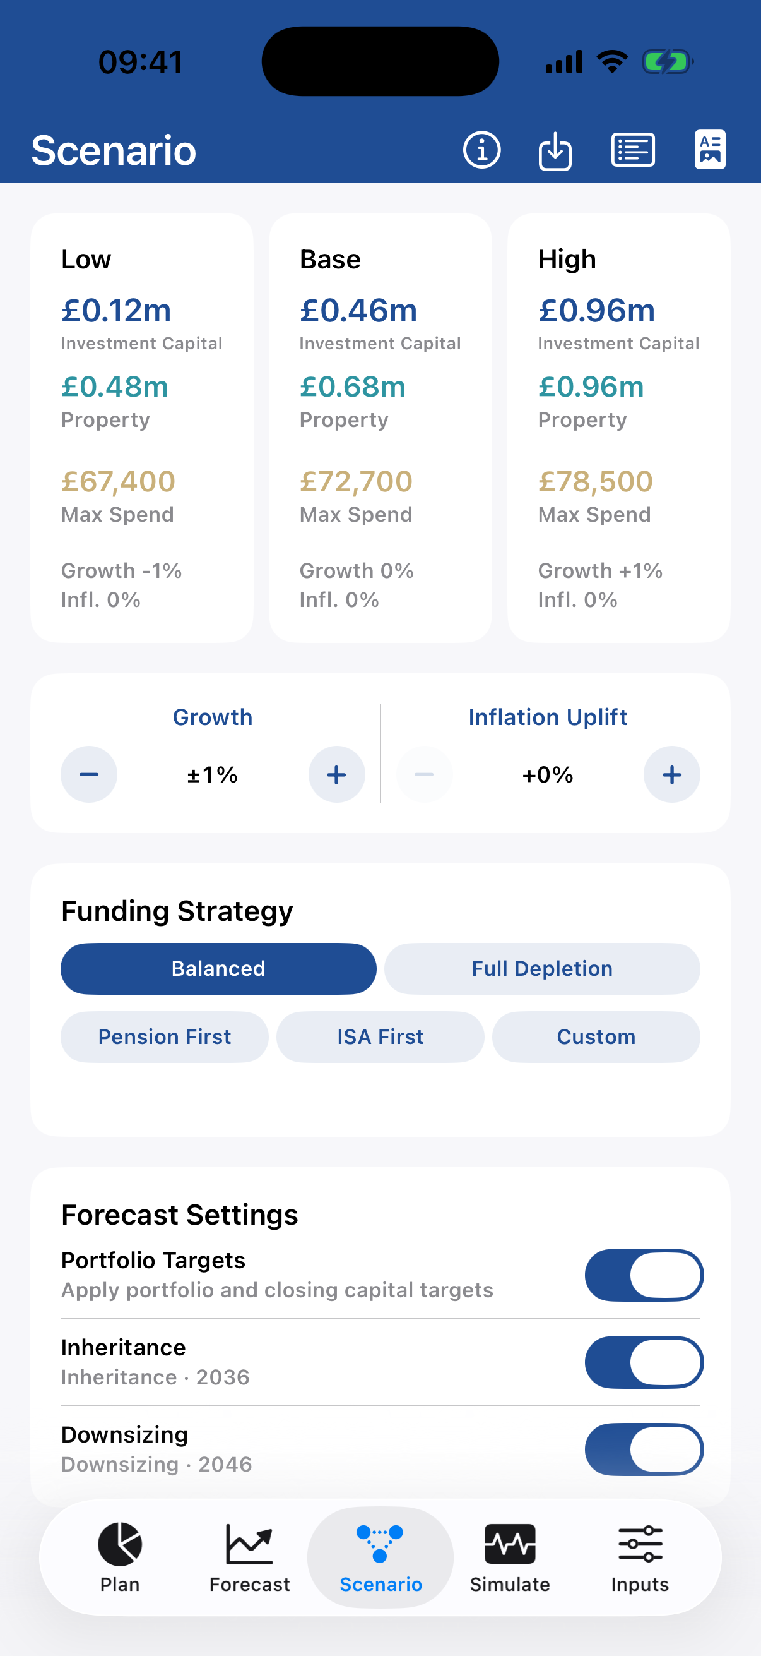Choose the Pension First strategy
Screen dimensions: 761x1656
(165, 1036)
